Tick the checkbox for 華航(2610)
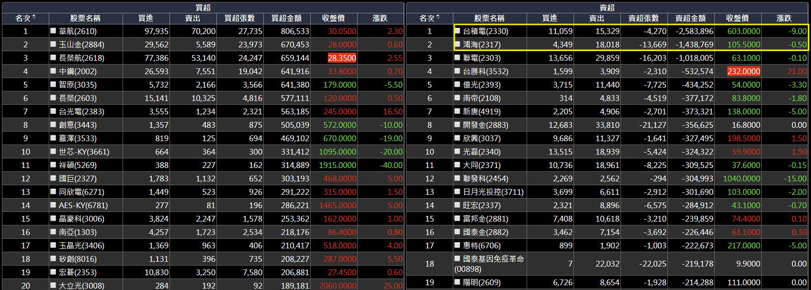 53,31
